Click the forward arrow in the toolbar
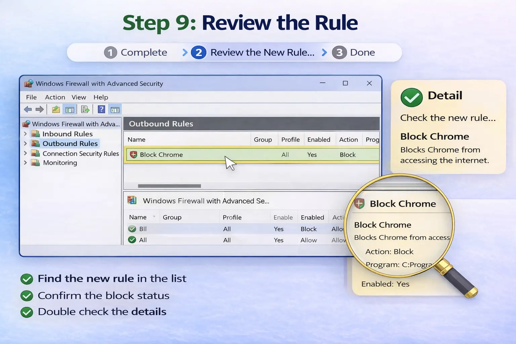Viewport: 516px width, 344px height. pos(40,109)
